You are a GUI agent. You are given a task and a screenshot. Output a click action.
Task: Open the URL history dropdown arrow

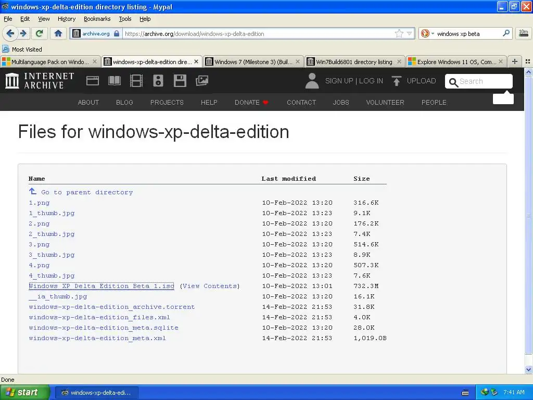tap(409, 33)
